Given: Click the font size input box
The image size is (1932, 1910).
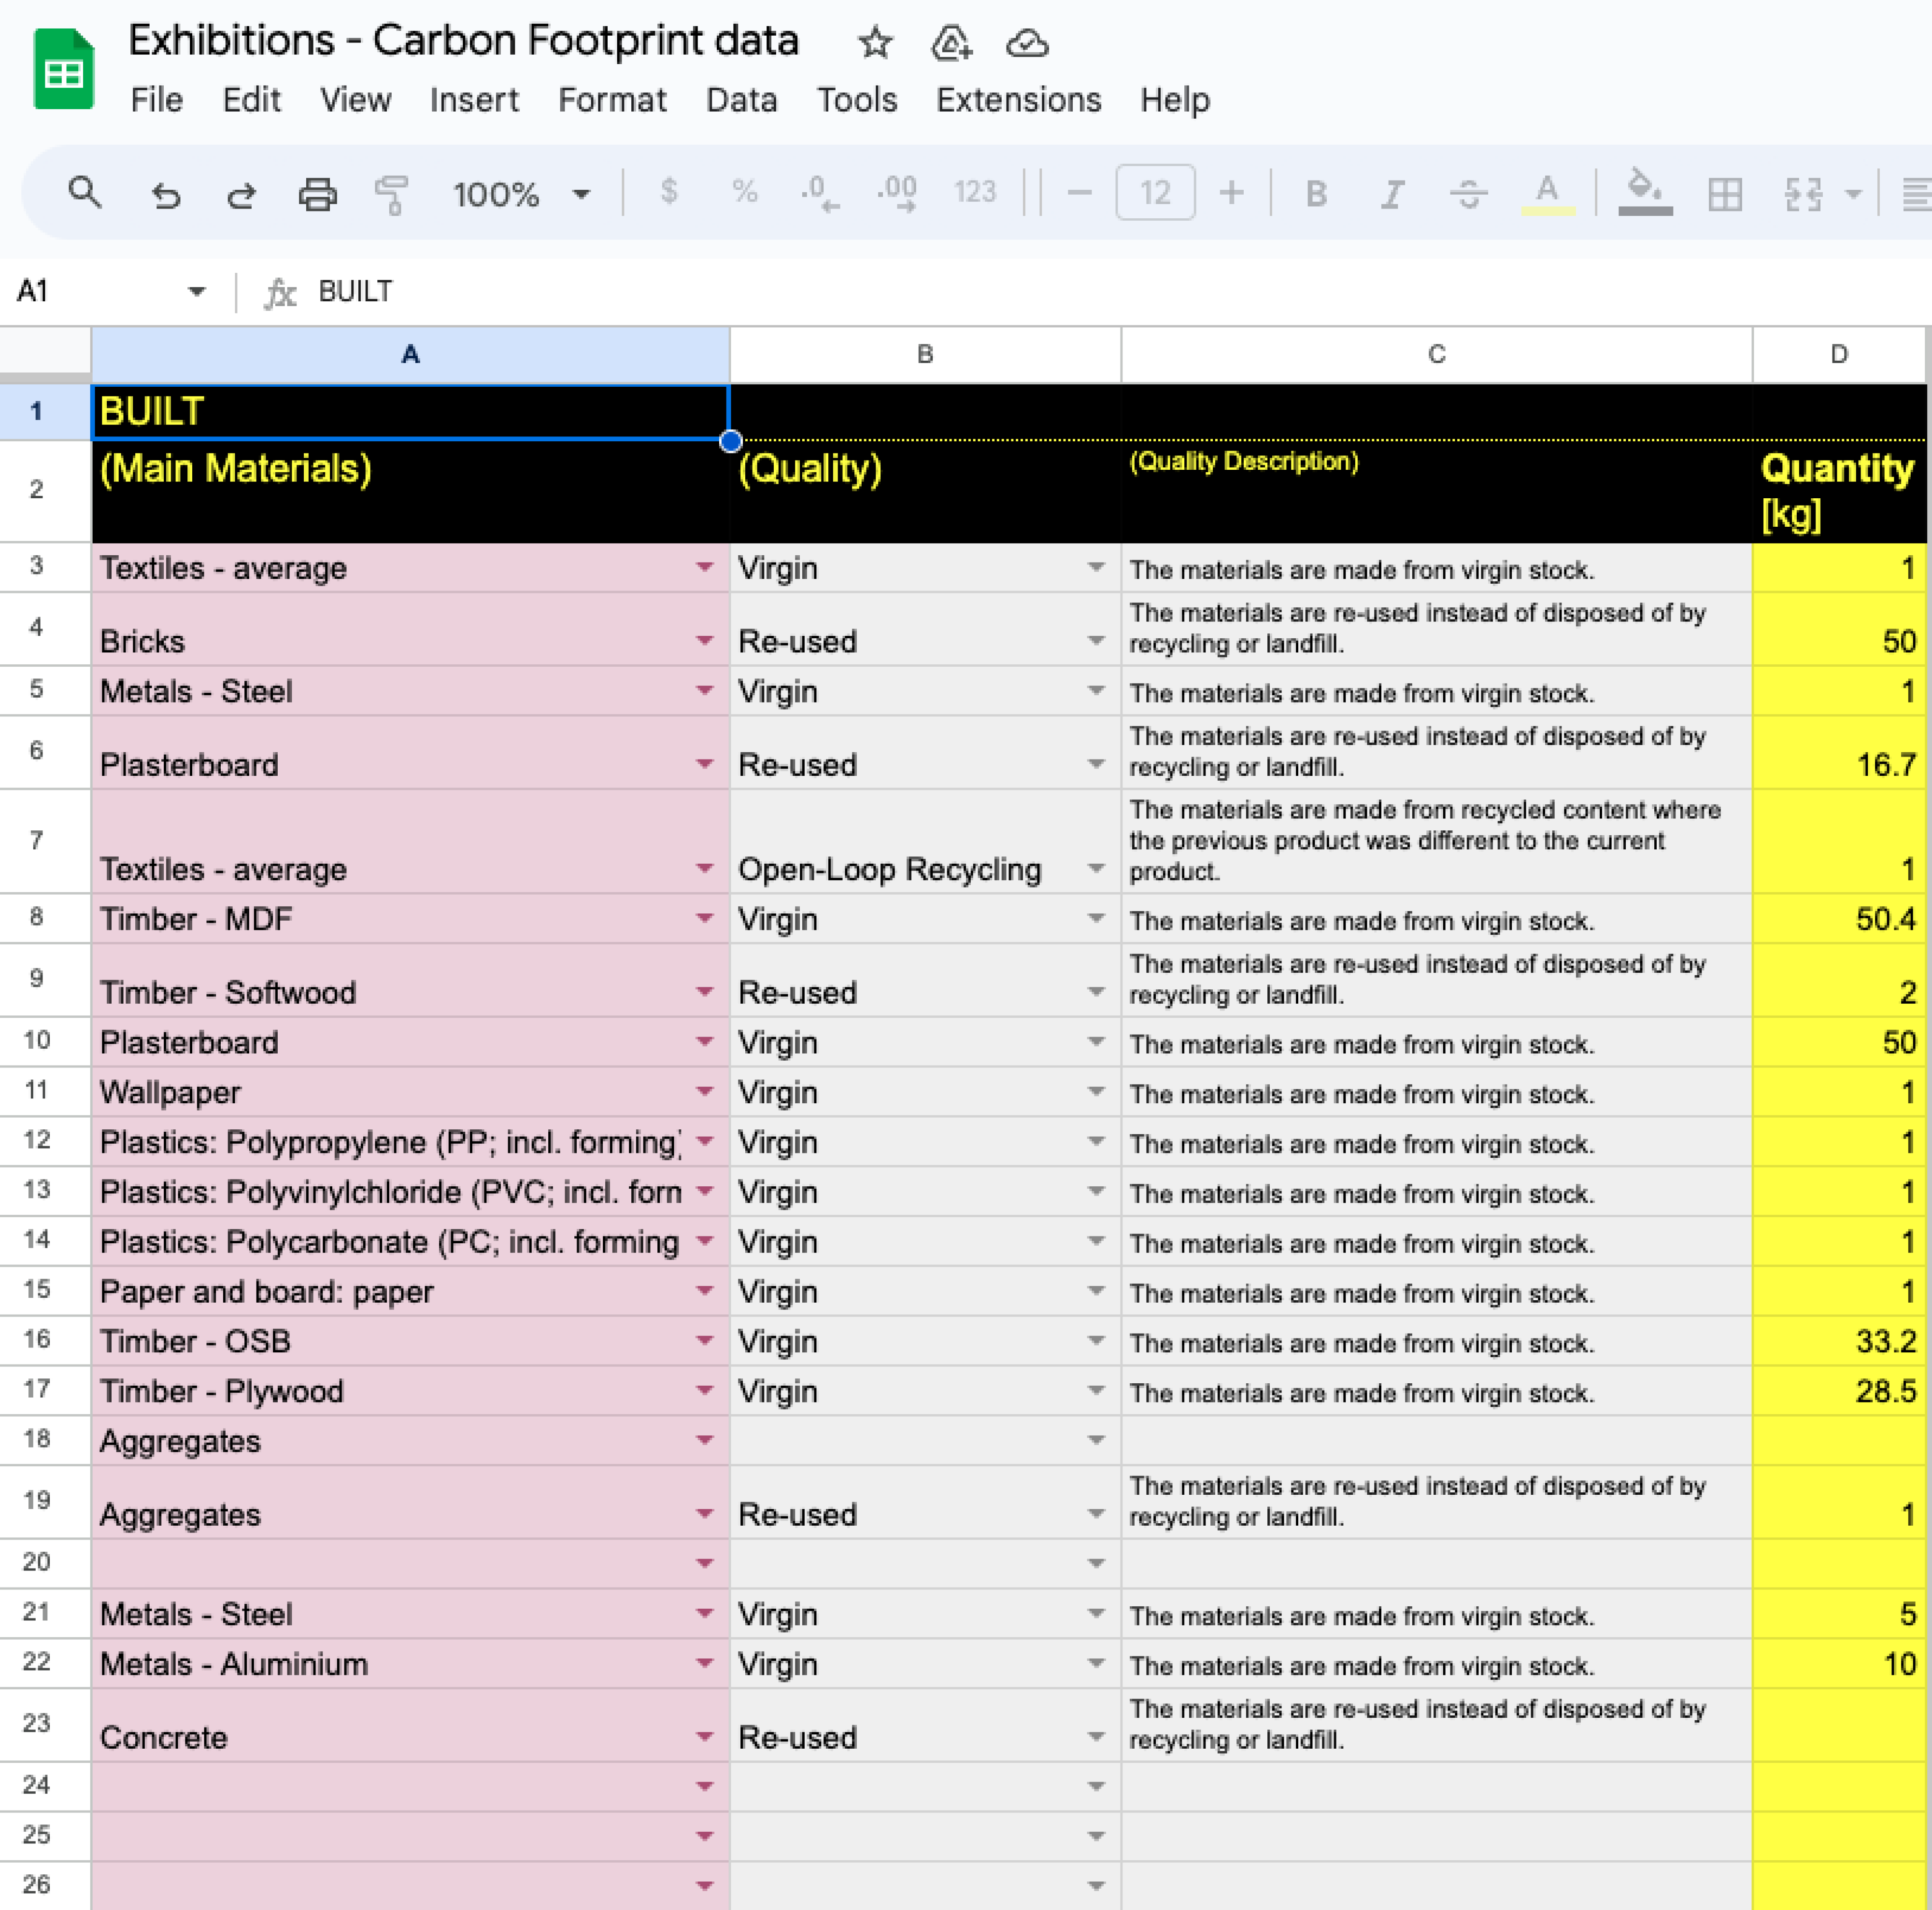Looking at the screenshot, I should click(1155, 193).
